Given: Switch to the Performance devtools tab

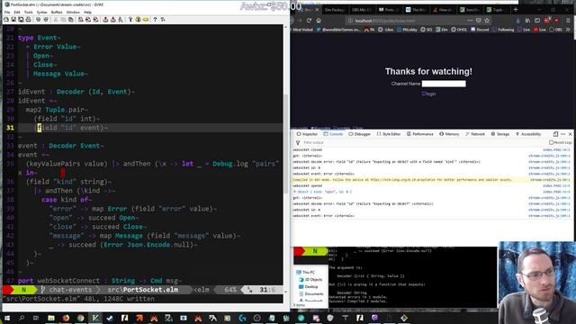Looking at the screenshot, I should click(x=420, y=134).
